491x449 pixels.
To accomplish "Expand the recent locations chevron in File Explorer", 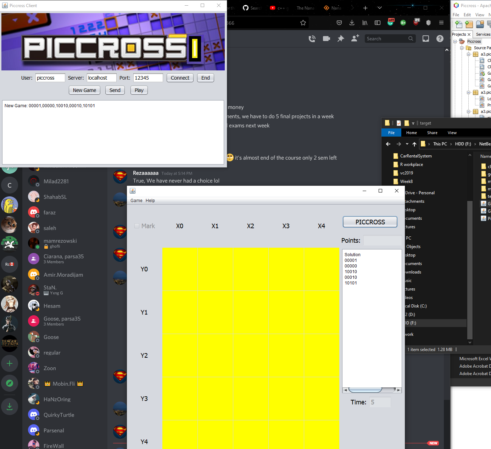I will [x=407, y=144].
